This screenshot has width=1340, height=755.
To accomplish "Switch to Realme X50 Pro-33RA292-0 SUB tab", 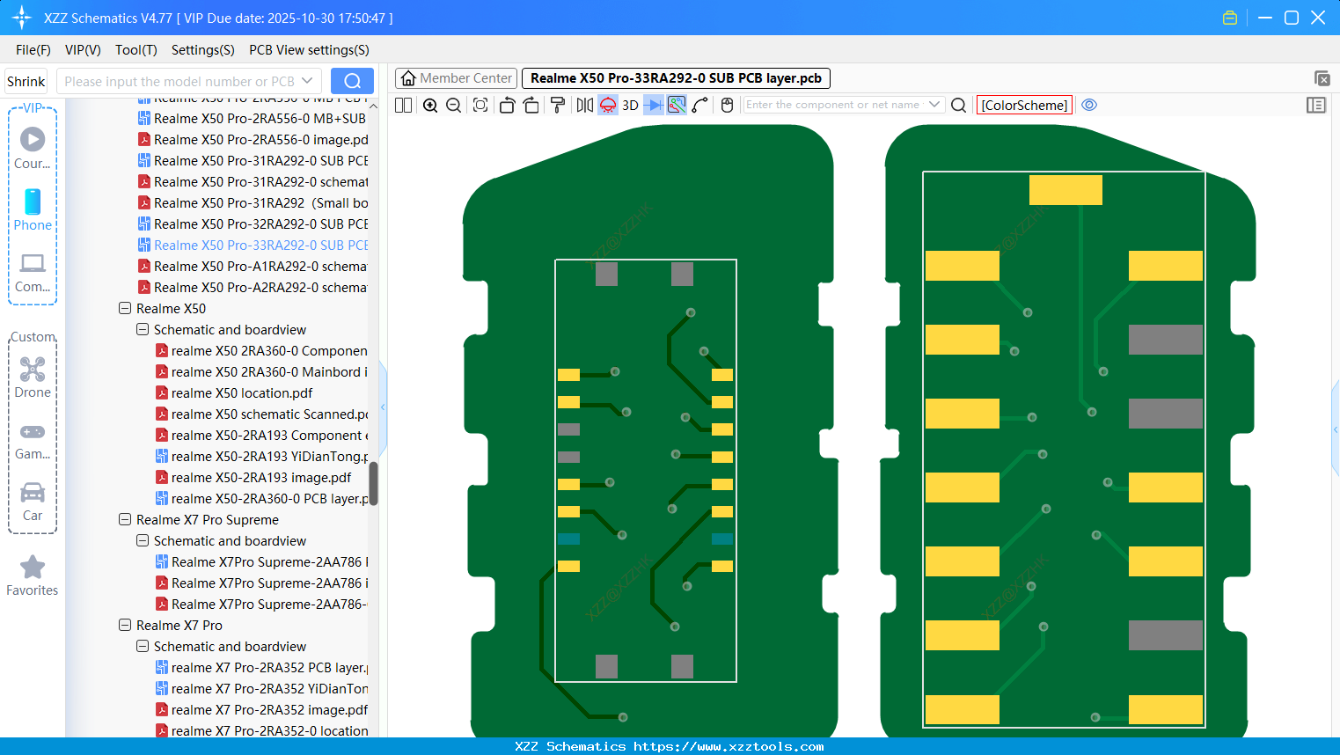I will 676,78.
